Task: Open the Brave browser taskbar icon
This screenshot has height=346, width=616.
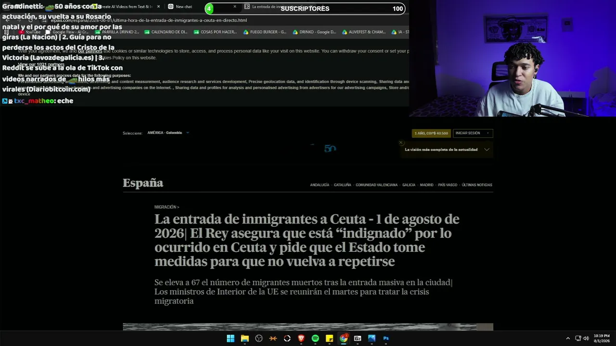Action: tap(301, 338)
